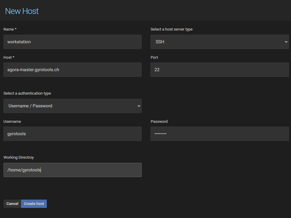Click the Password label text
The image size is (291, 218).
pyautogui.click(x=159, y=121)
